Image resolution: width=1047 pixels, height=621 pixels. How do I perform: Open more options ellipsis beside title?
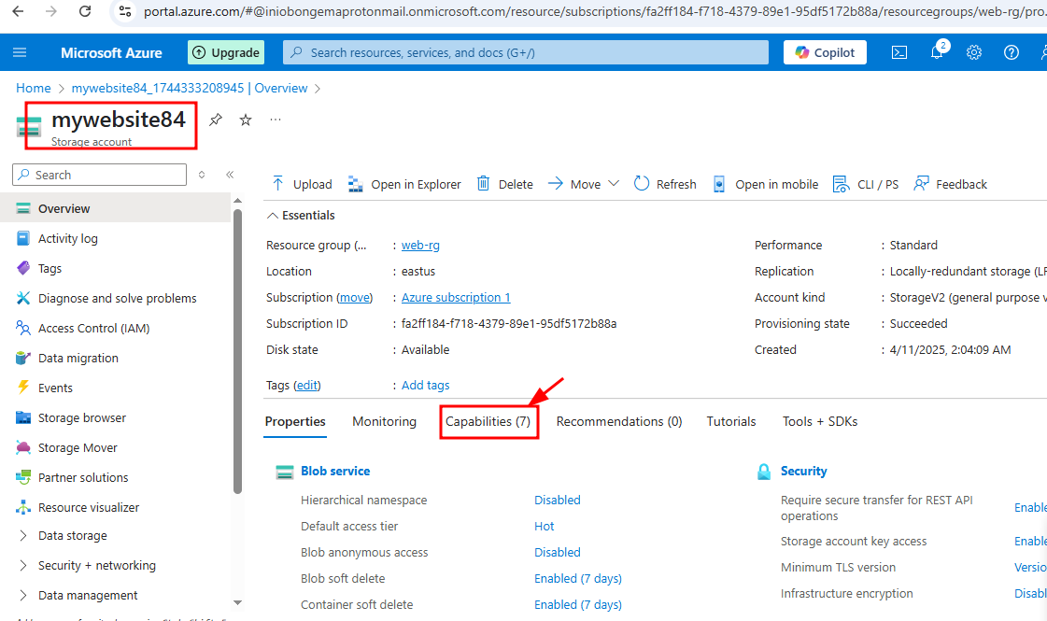pos(276,120)
